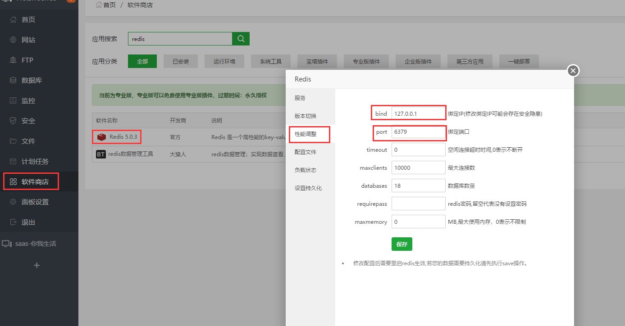Filter by 第三方应用 category
The image size is (625, 326).
click(x=470, y=61)
